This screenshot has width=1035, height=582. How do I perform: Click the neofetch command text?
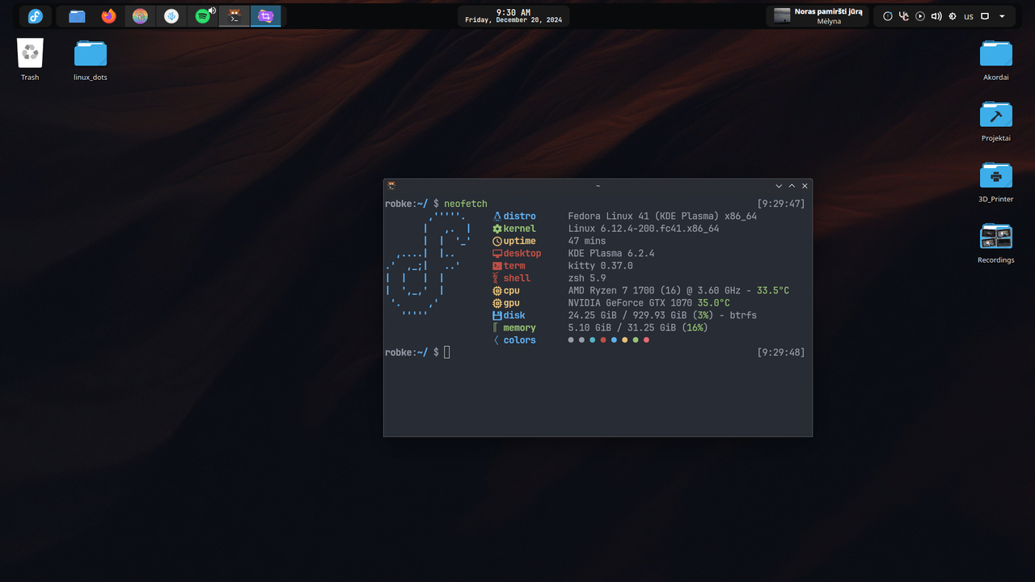point(466,204)
